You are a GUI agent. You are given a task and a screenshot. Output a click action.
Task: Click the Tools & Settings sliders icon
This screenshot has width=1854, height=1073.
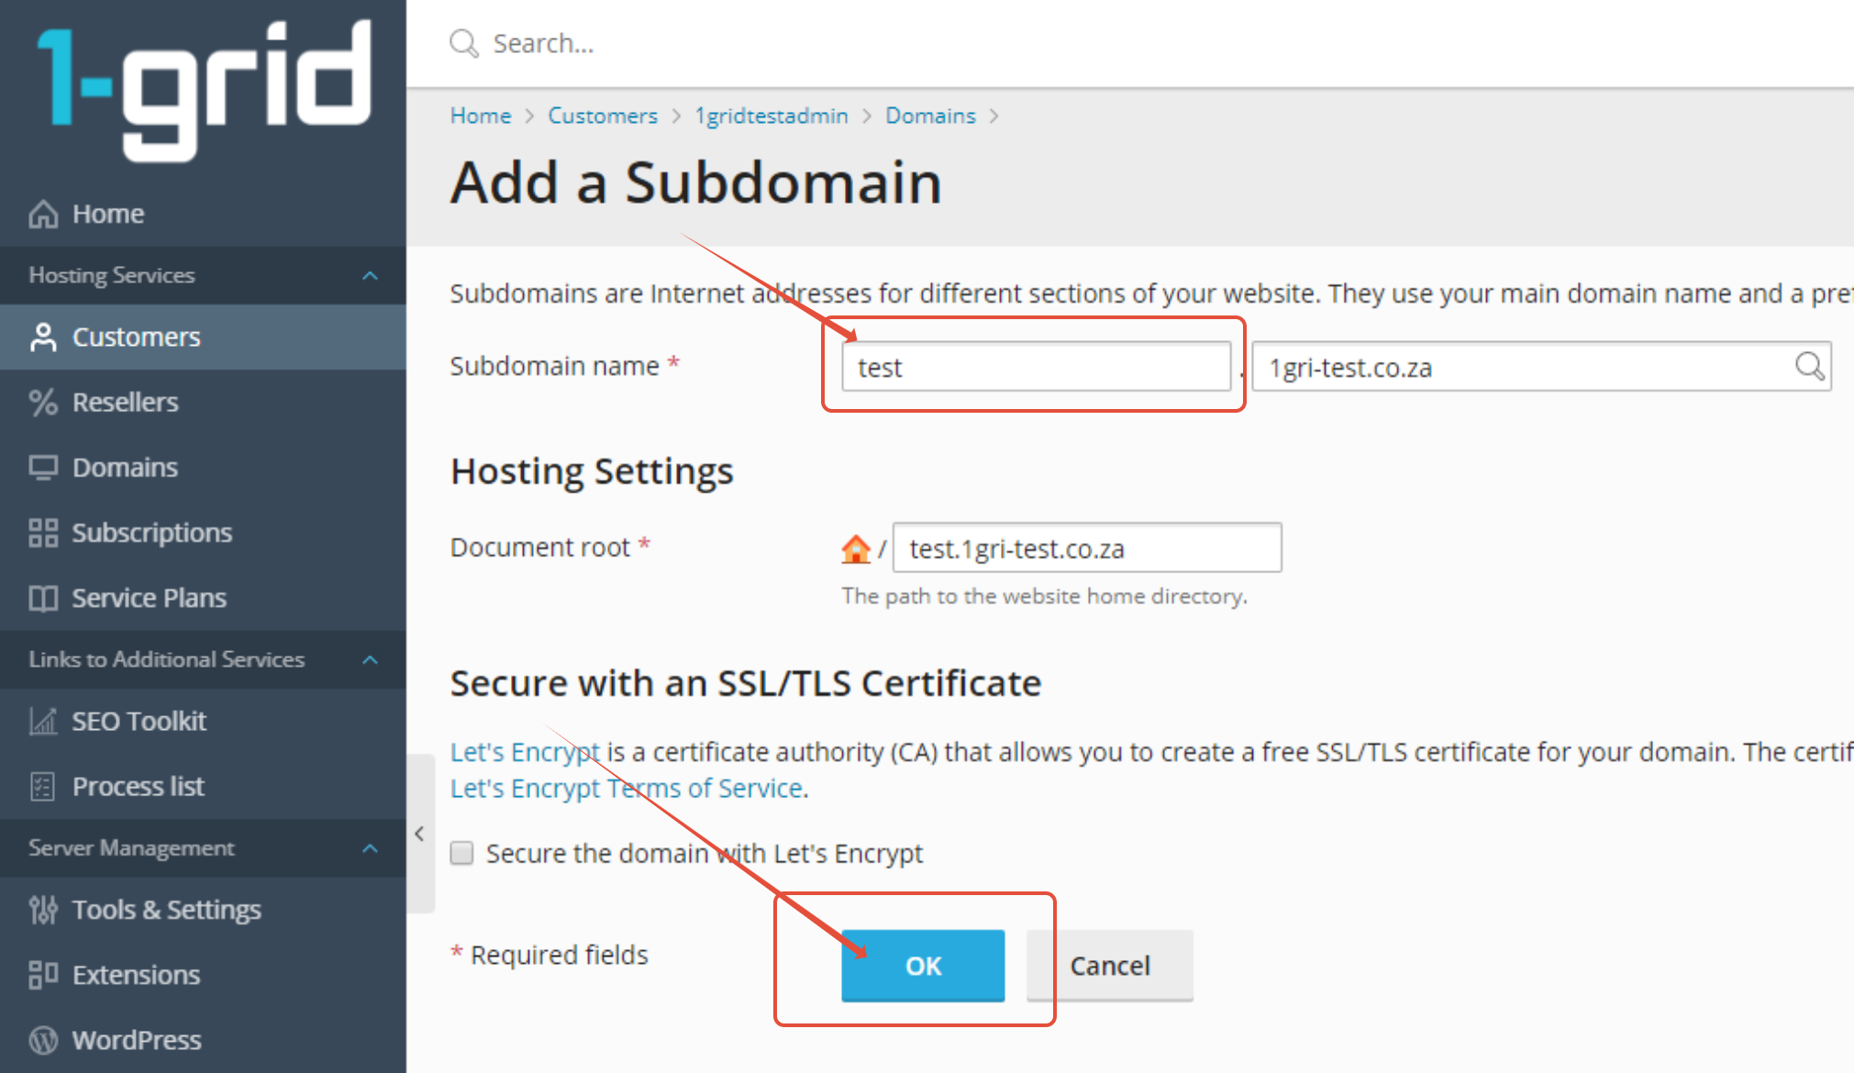43,910
